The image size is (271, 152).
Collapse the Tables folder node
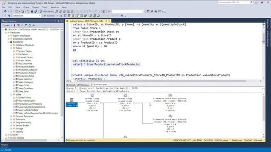click(11, 48)
